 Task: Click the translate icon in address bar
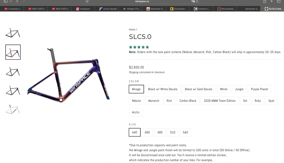pos(193,1)
